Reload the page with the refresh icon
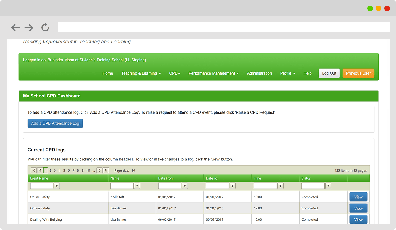 click(x=45, y=27)
